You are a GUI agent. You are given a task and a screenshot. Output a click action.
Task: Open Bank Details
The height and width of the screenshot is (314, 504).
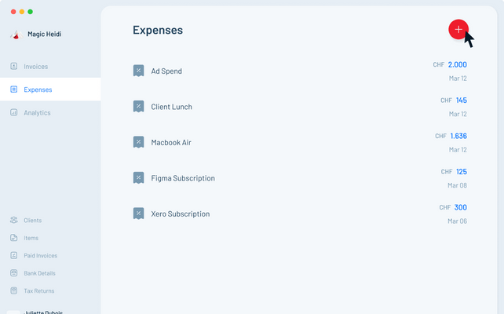[39, 273]
